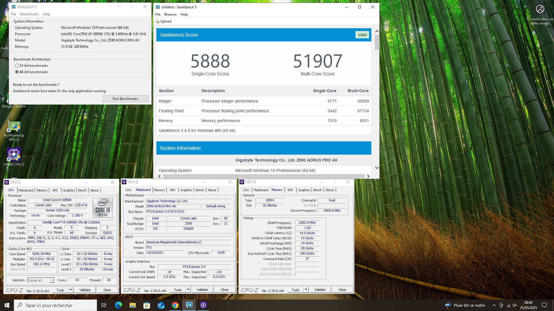Open Benchmarks menu in Geekbench 3

pos(29,14)
